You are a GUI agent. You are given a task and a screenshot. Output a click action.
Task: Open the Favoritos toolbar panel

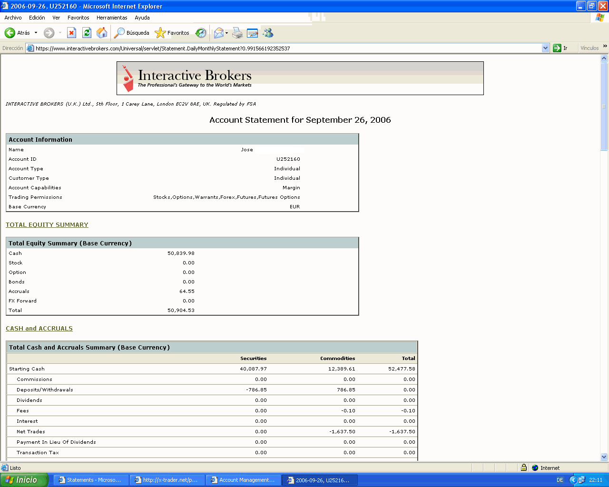point(172,33)
